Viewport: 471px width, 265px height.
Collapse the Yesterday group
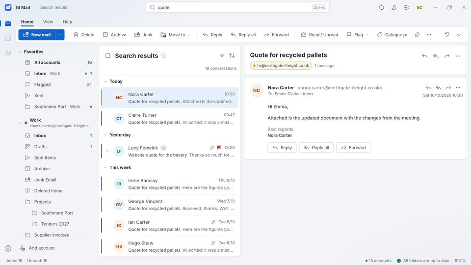pyautogui.click(x=105, y=135)
